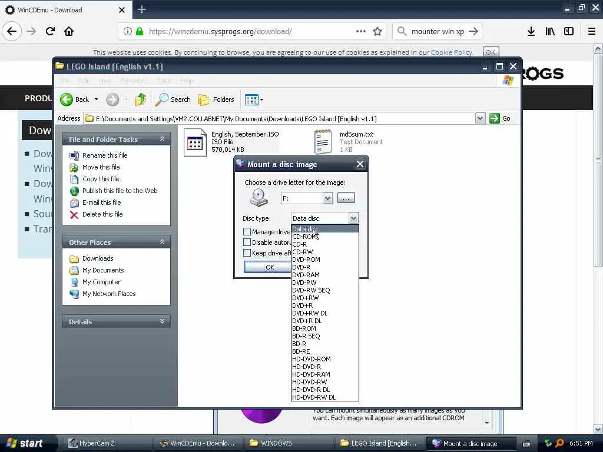Select DVD+R DL disc type

pos(325,321)
